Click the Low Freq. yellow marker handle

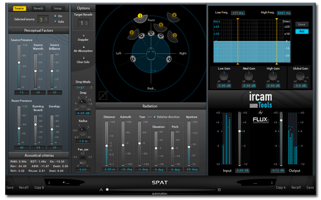coord(238,19)
